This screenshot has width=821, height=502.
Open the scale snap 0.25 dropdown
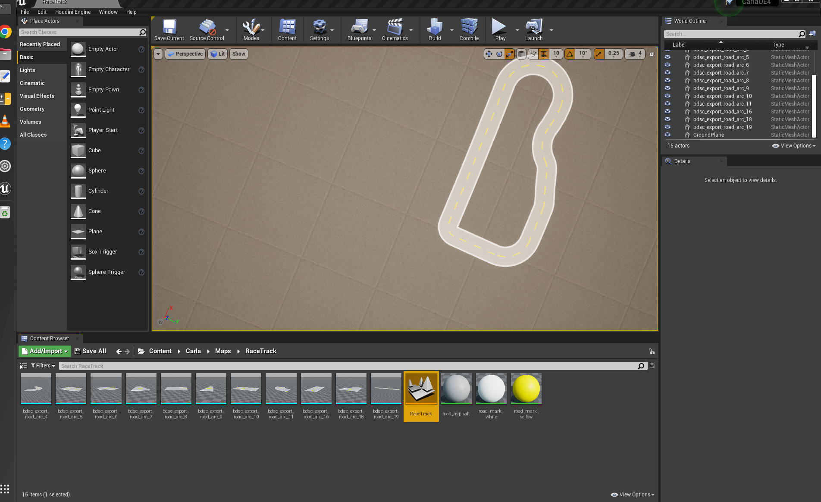[x=614, y=54]
